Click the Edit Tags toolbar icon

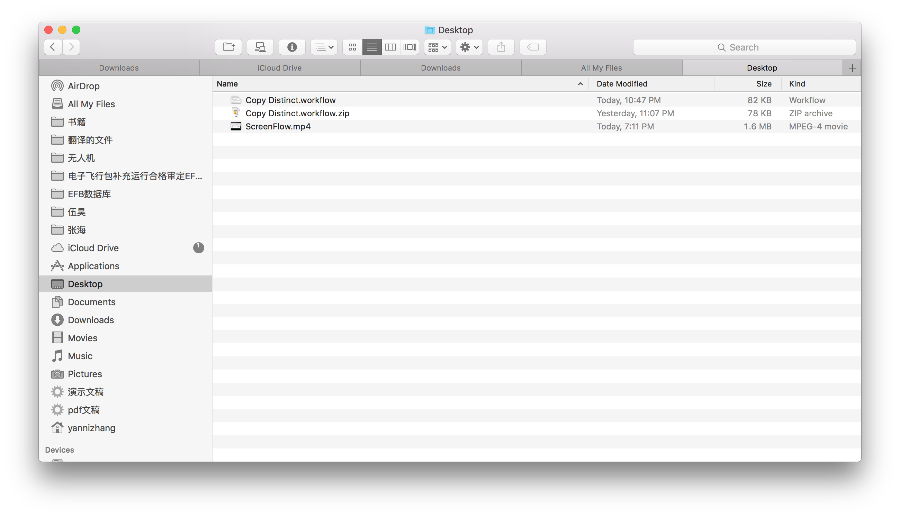(533, 47)
